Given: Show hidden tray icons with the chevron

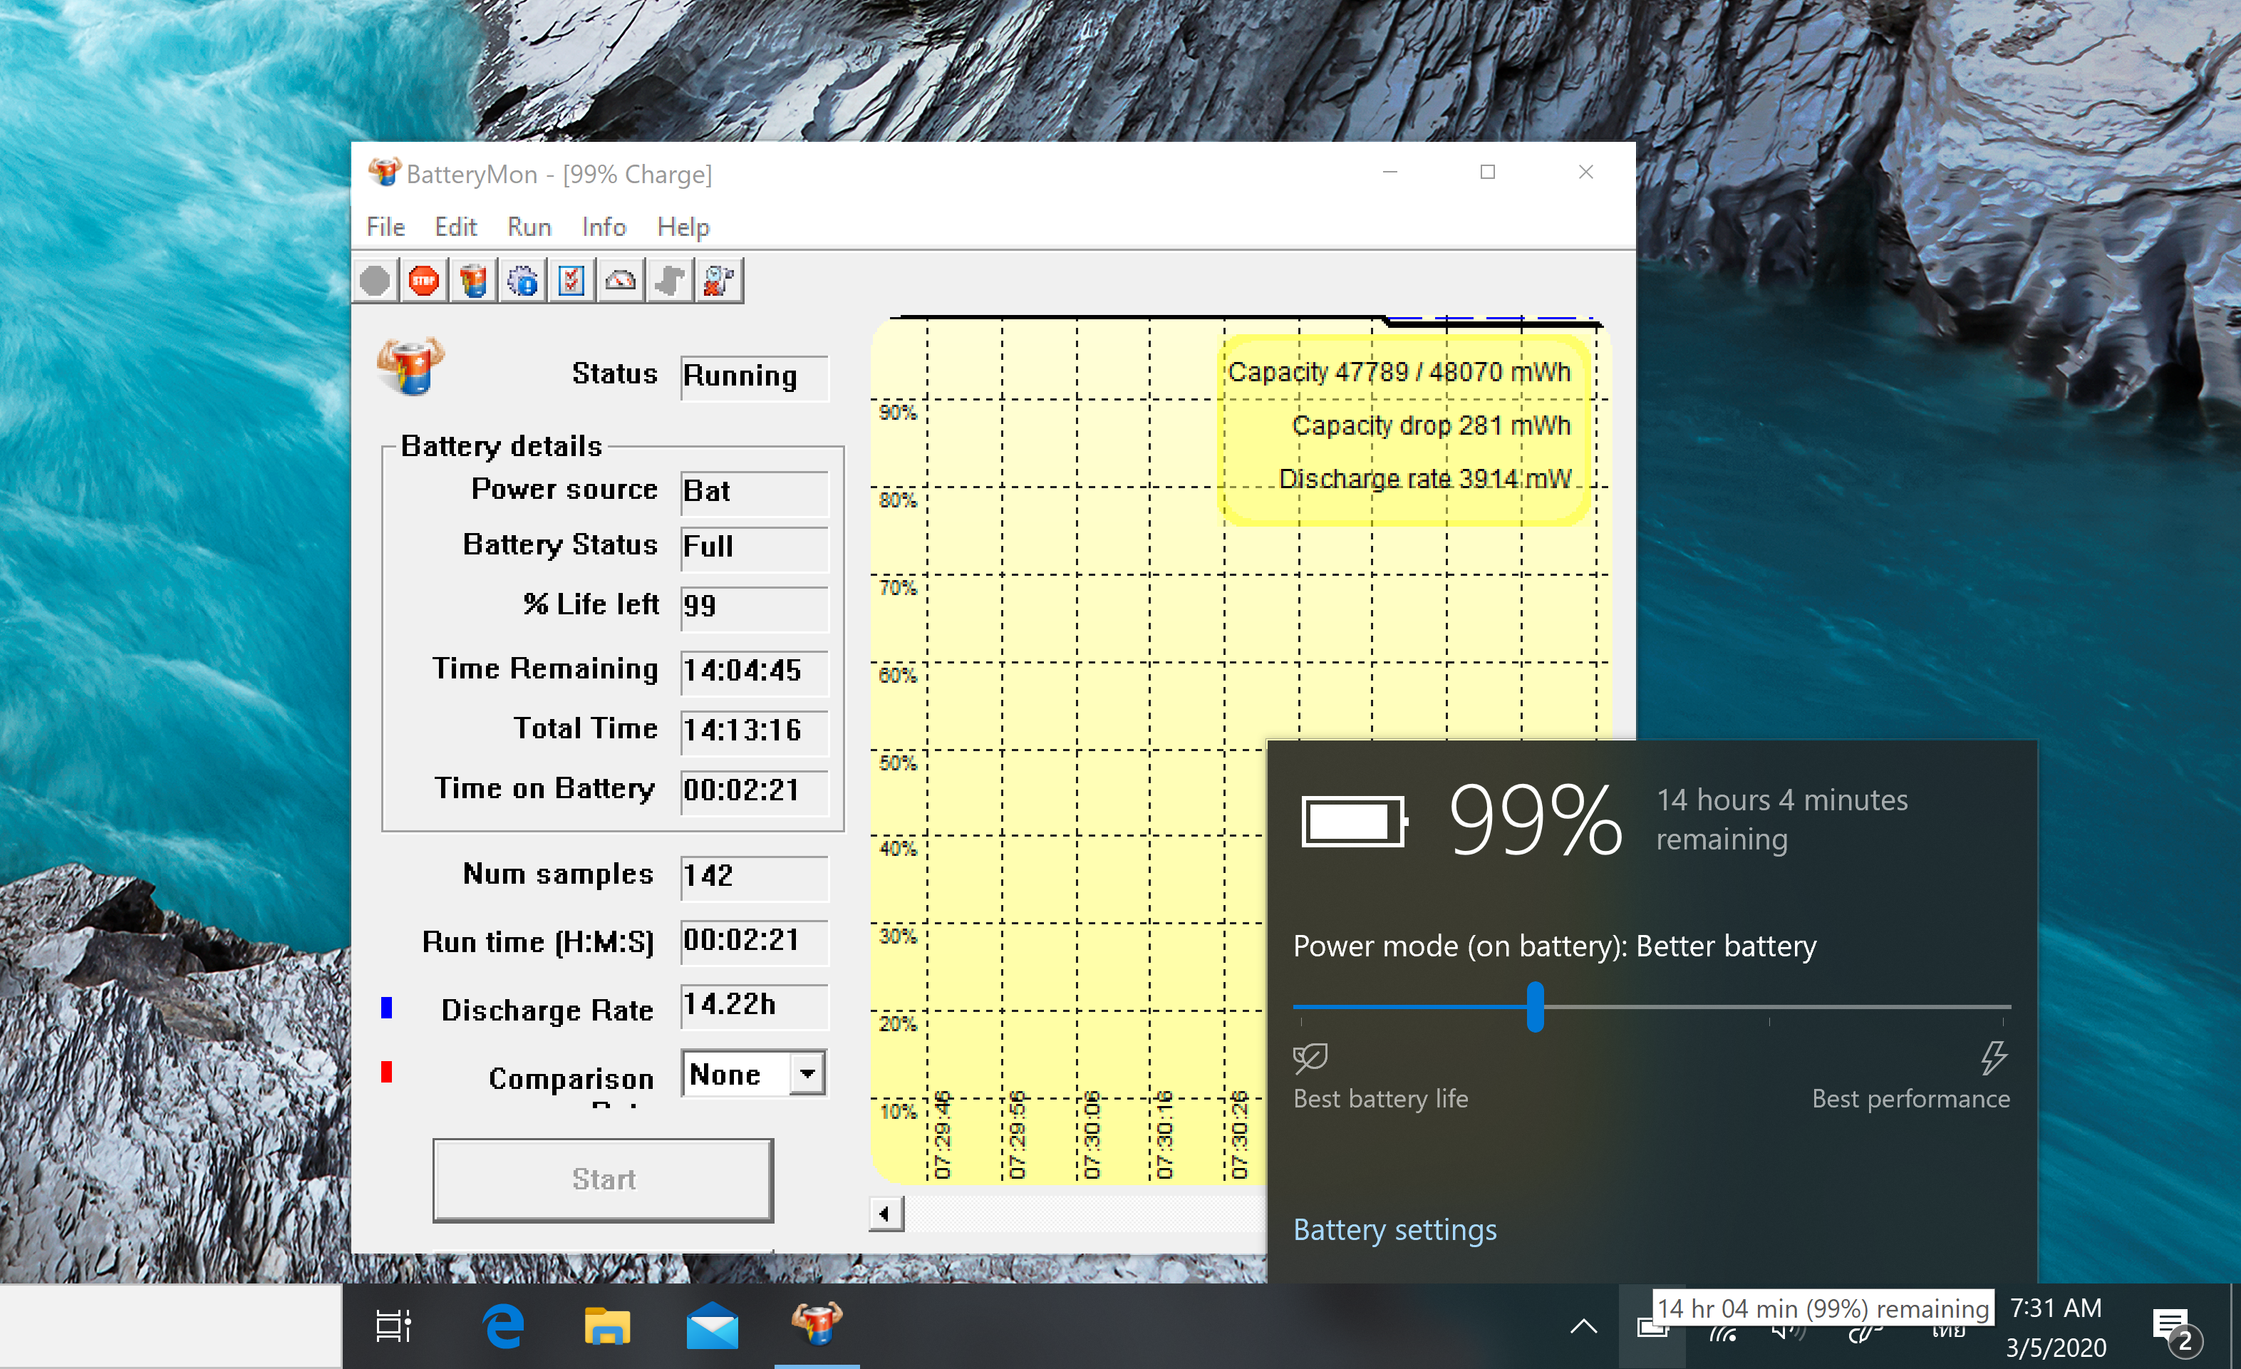Looking at the screenshot, I should point(1583,1326).
